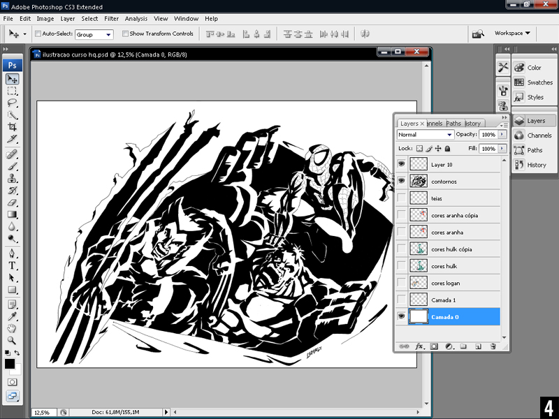Select the Move tool in toolbox
Image resolution: width=559 pixels, height=419 pixels.
click(x=13, y=79)
